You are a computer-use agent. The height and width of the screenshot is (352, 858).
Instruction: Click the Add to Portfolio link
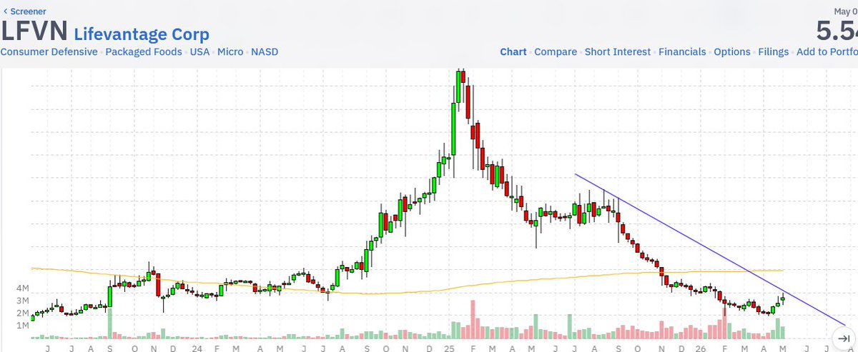[x=827, y=52]
